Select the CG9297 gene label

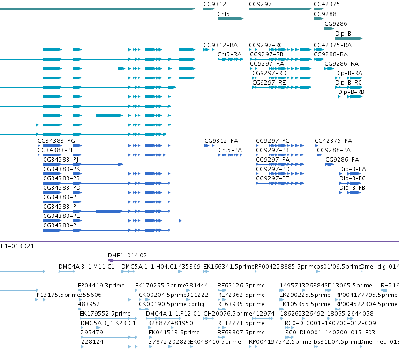click(x=260, y=4)
